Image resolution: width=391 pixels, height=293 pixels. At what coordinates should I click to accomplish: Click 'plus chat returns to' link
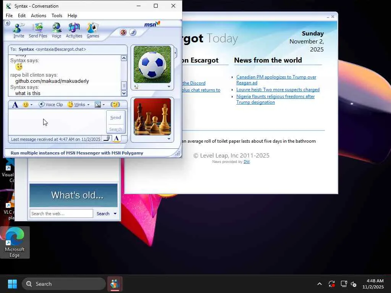201,90
